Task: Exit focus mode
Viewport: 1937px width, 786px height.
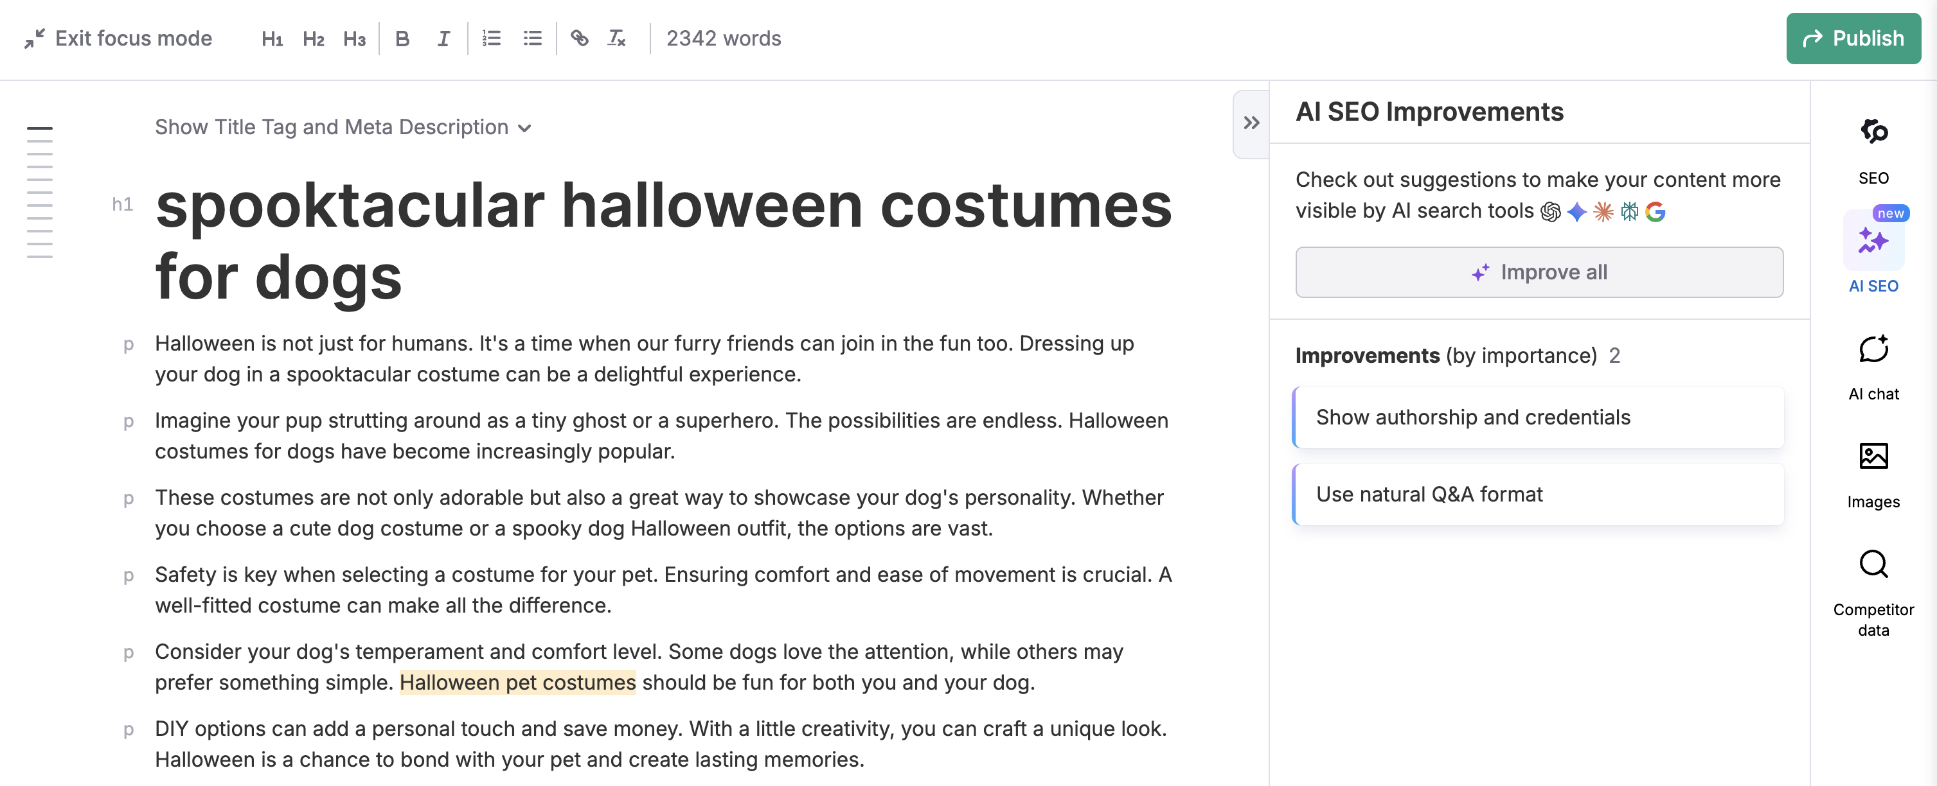Action: [x=118, y=39]
